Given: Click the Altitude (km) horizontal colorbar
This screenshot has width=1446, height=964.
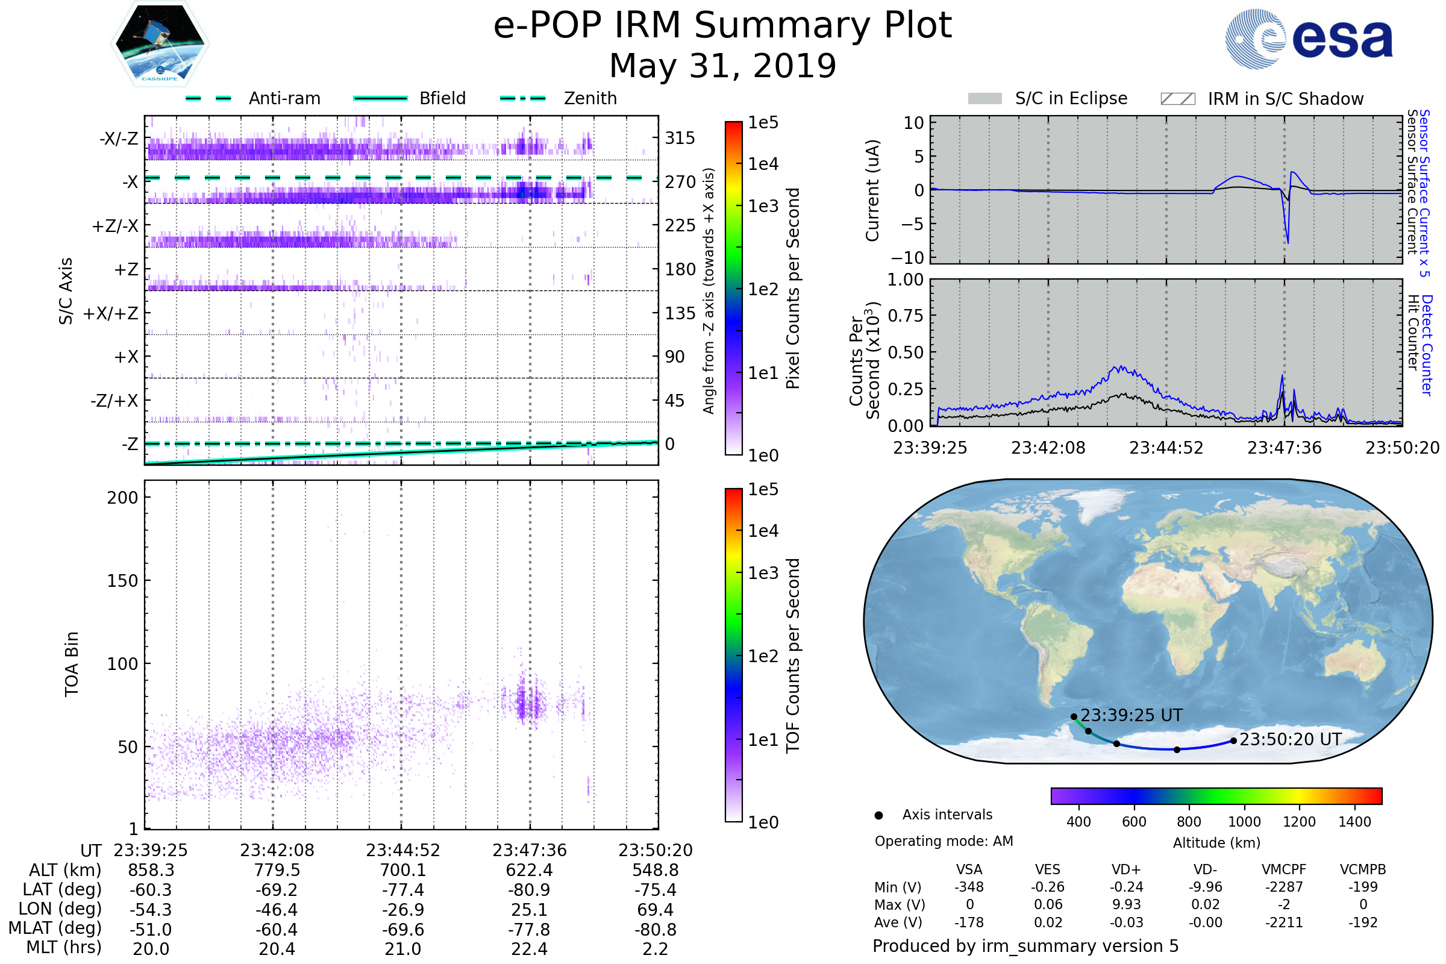Looking at the screenshot, I should pyautogui.click(x=1216, y=795).
